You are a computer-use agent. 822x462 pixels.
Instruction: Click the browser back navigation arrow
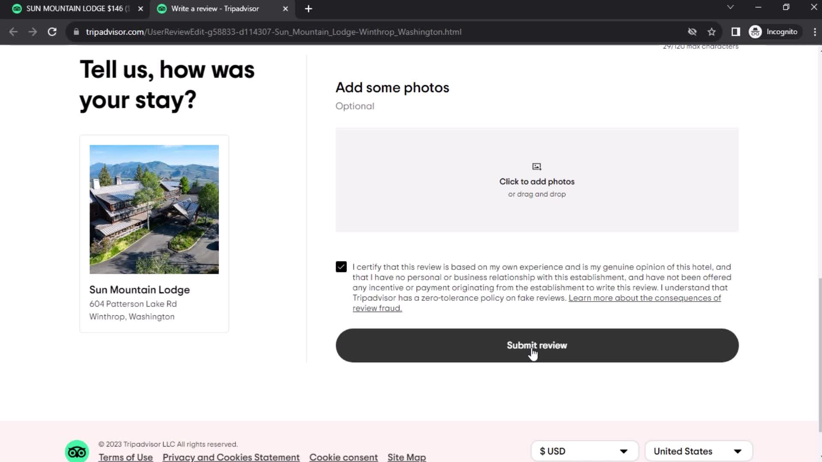point(13,32)
